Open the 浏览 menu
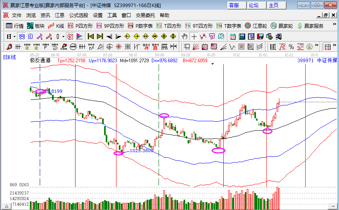 click(x=31, y=15)
